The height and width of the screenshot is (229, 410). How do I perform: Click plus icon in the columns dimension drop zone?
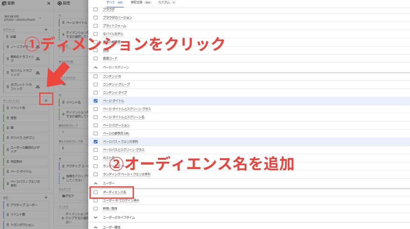[63, 114]
